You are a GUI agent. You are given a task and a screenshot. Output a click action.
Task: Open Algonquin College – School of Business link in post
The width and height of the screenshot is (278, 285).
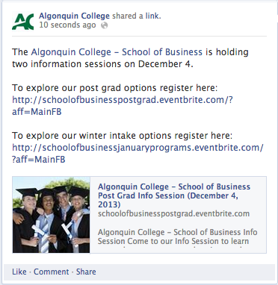click(117, 52)
